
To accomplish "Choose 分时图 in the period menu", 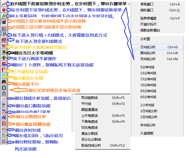I will 157,39.
